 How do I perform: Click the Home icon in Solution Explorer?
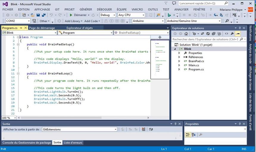coord(186,34)
